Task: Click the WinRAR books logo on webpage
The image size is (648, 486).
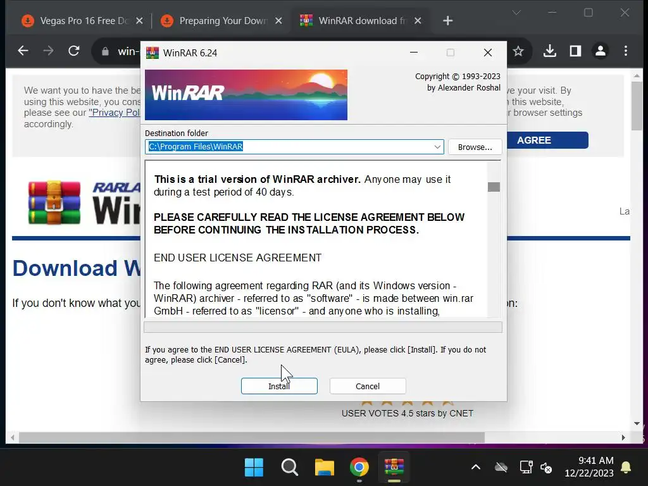Action: point(54,202)
